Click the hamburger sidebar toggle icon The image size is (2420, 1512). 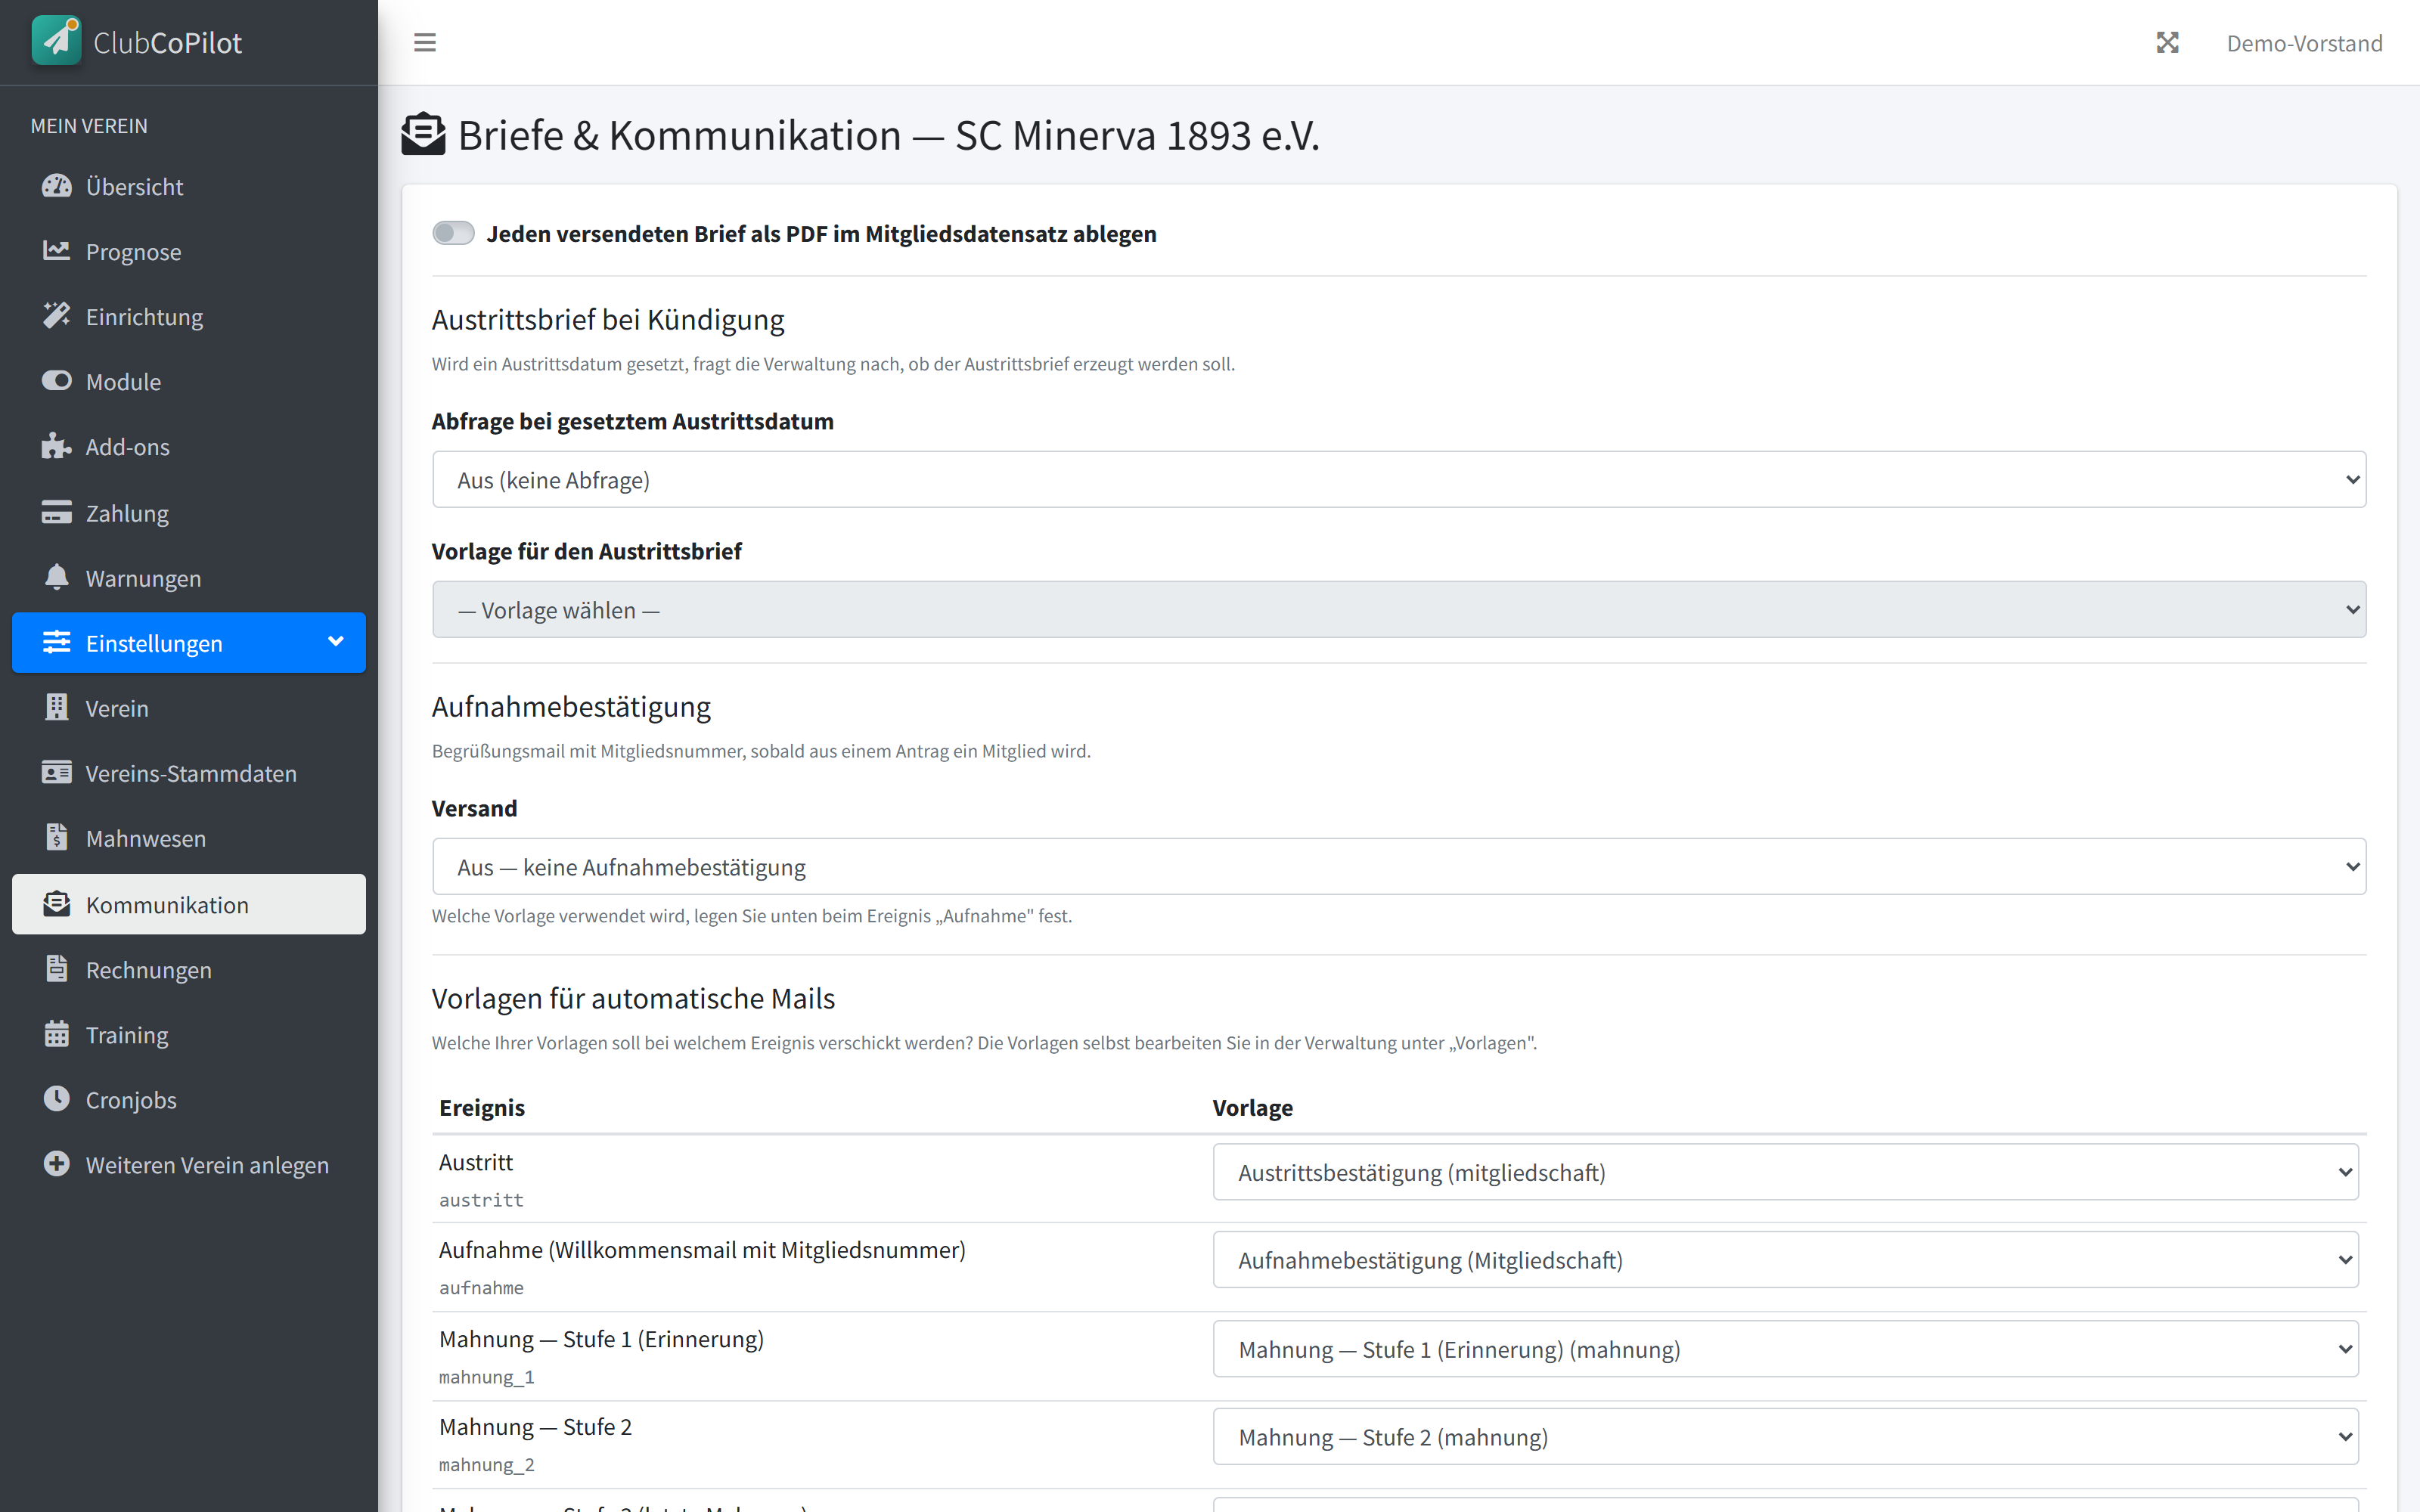tap(424, 43)
